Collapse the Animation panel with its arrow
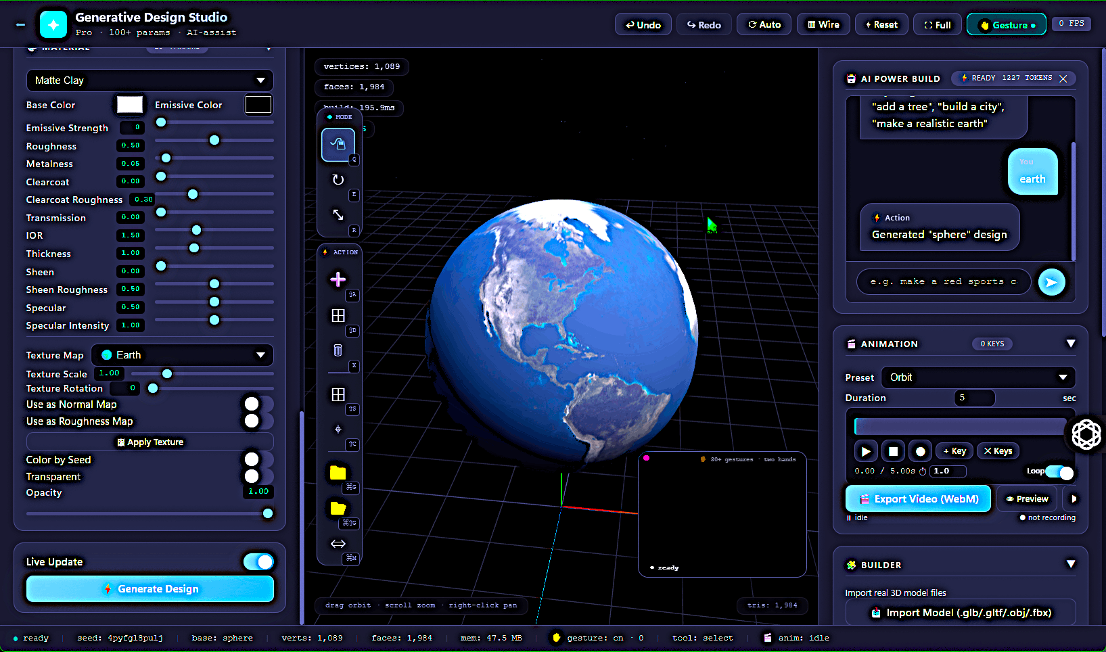1106x652 pixels. [1071, 344]
